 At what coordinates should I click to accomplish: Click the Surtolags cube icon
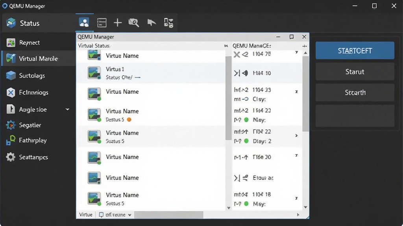[x=11, y=76]
